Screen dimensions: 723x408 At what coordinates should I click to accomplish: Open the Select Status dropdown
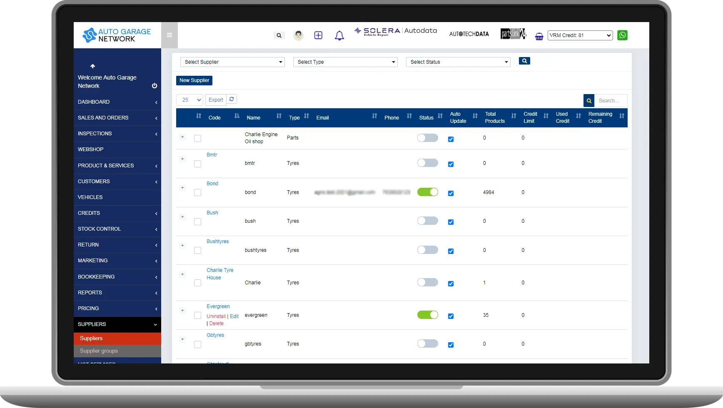pos(458,62)
